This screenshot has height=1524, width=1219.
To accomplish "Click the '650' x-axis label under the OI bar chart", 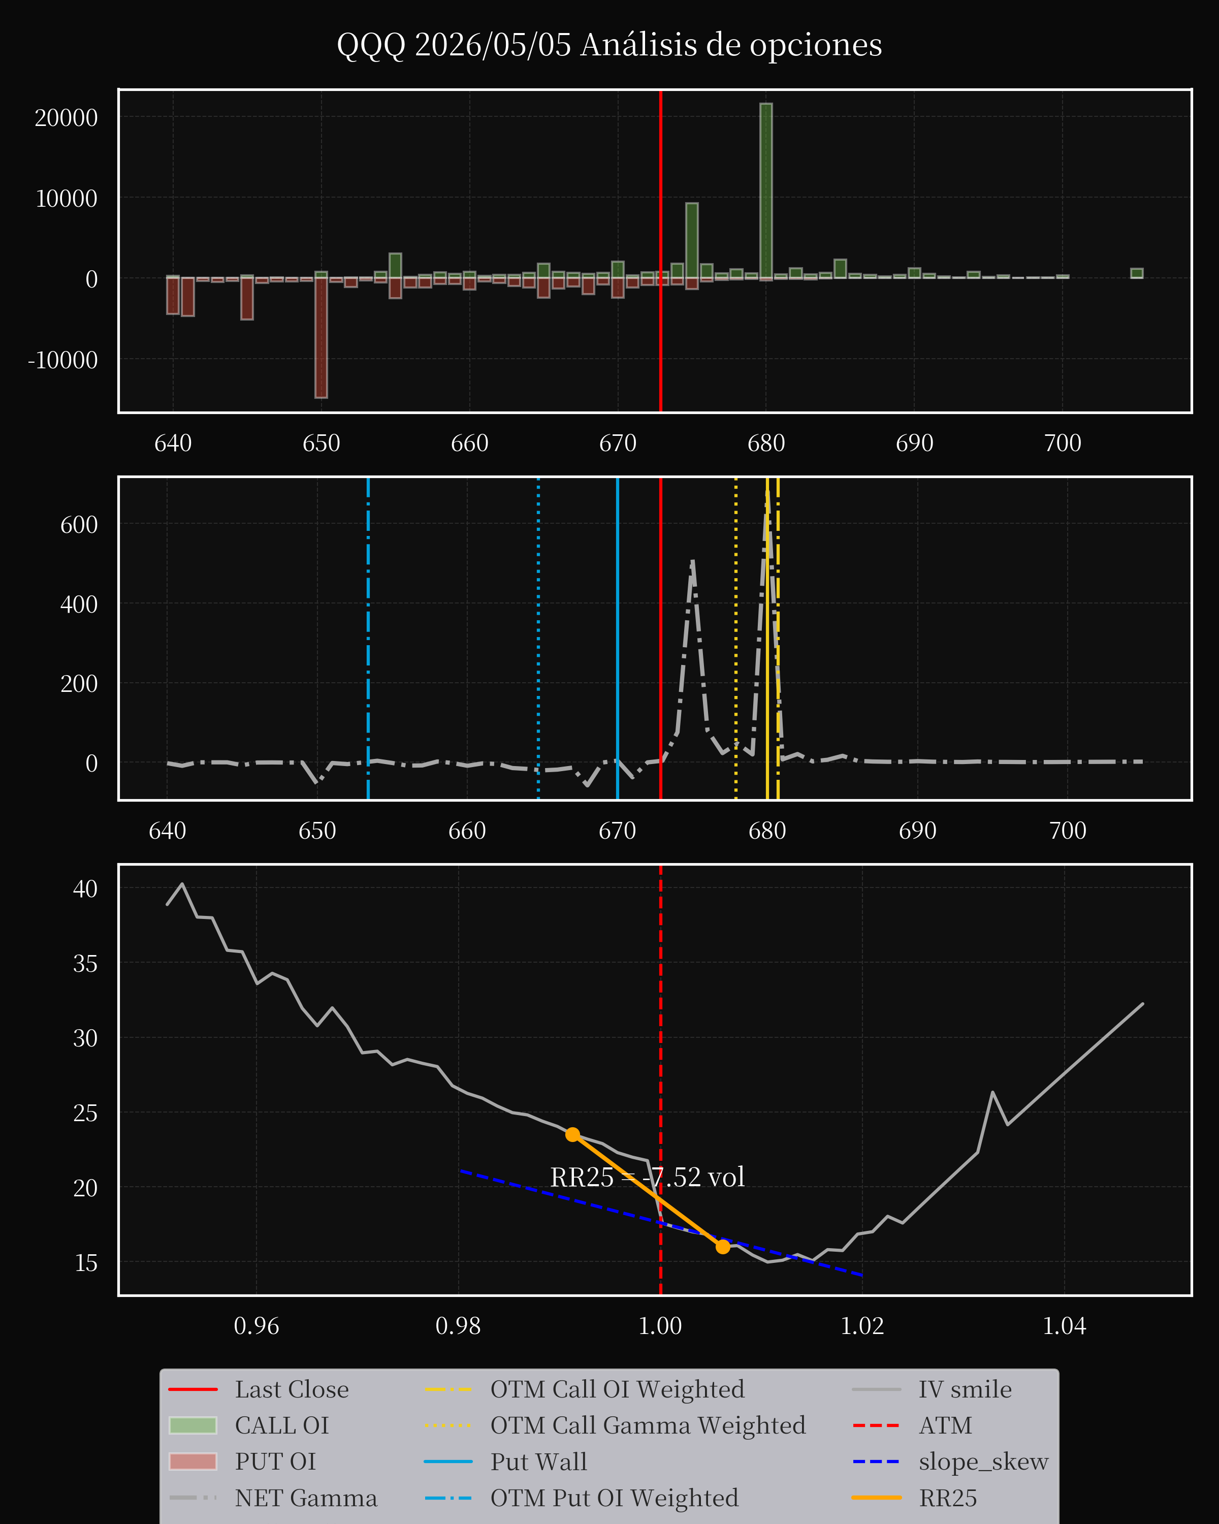I will point(322,443).
